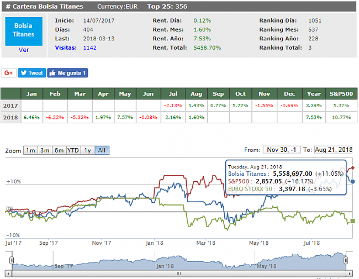Click the 2018 row header
359x279 pixels.
click(10, 118)
